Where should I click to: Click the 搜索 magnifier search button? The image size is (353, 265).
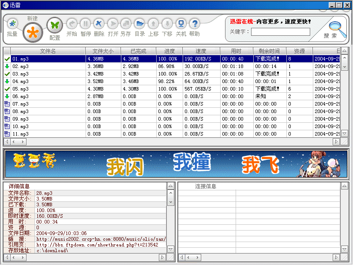pos(337,29)
